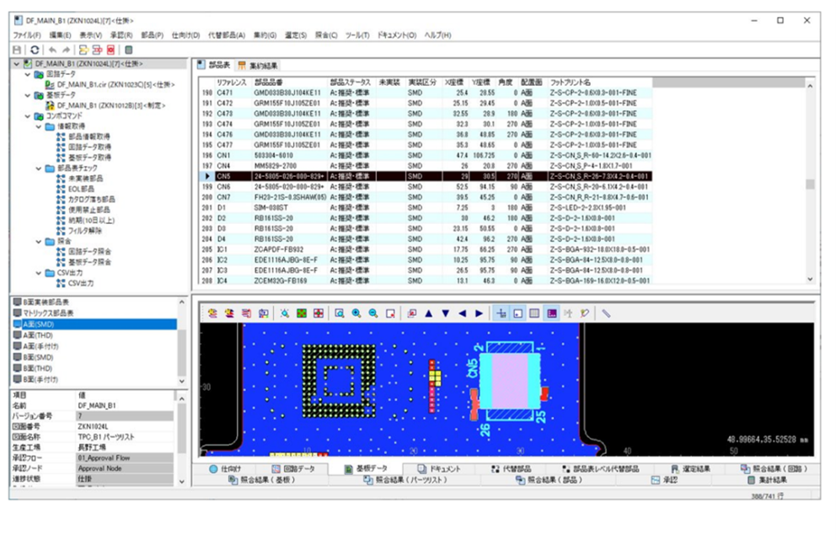Collapse the コンポコマンド folder node

coord(28,116)
